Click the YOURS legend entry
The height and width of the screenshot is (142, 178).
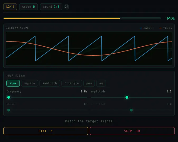coord(166,28)
